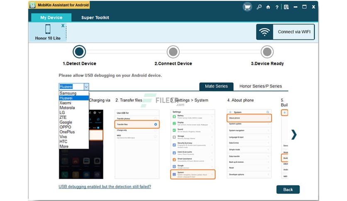Click the Back button

[288, 190]
